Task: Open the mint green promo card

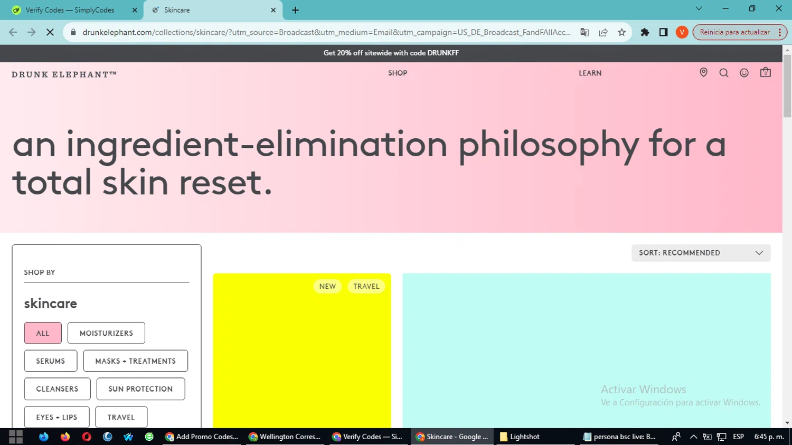Action: click(x=587, y=351)
